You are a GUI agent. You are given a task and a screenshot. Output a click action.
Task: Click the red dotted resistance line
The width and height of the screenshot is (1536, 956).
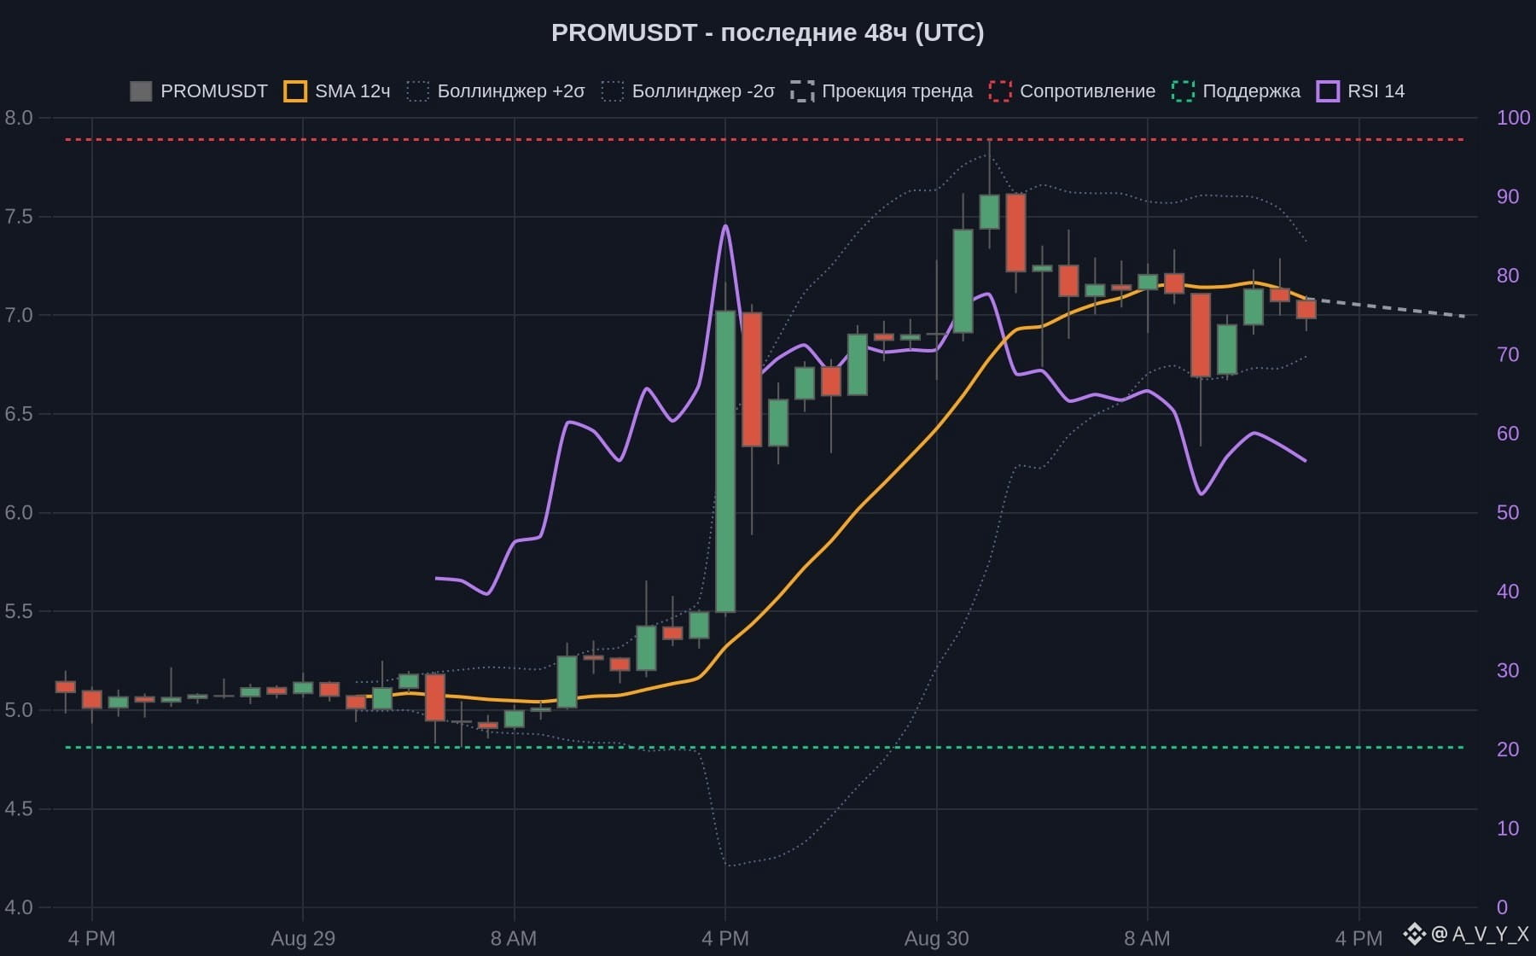(x=765, y=139)
